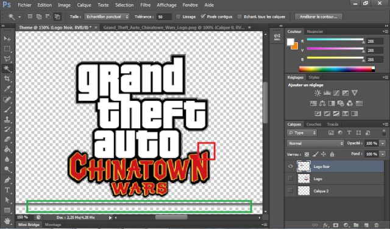Open the Fichier menu
Image resolution: width=390 pixels, height=229 pixels.
point(24,5)
